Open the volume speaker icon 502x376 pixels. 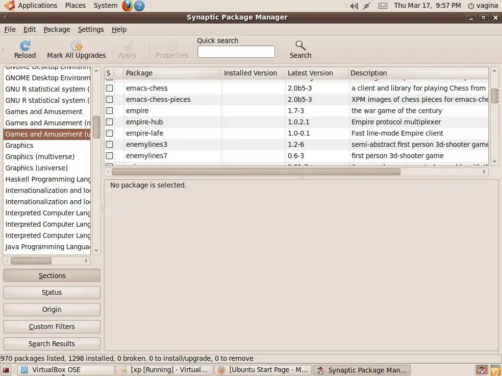(x=354, y=6)
